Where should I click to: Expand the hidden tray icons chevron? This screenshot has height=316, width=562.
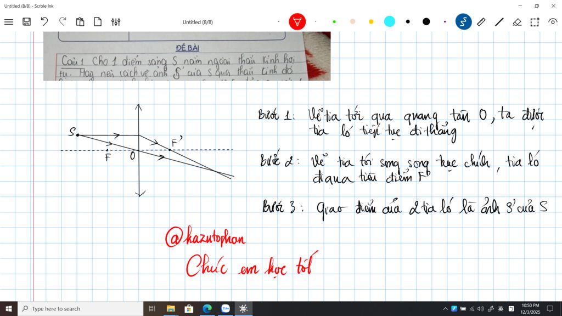(445, 308)
